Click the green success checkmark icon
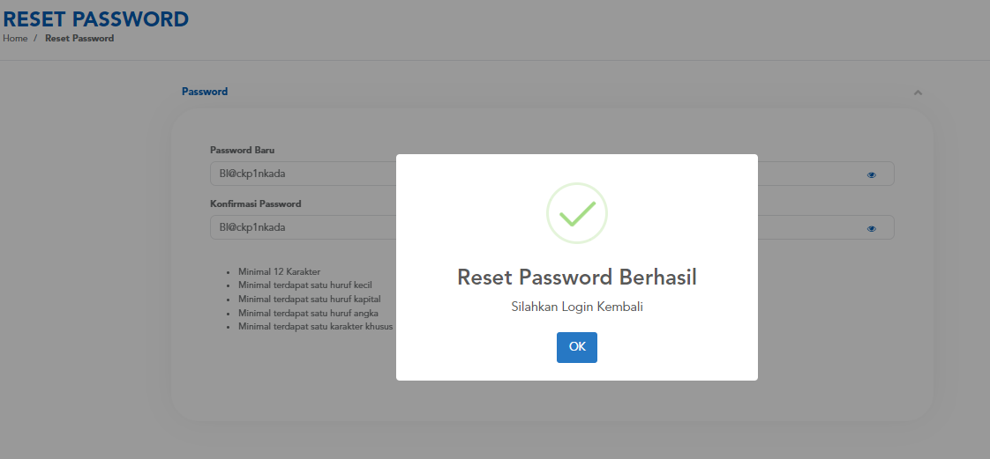Image resolution: width=990 pixels, height=459 pixels. point(576,213)
